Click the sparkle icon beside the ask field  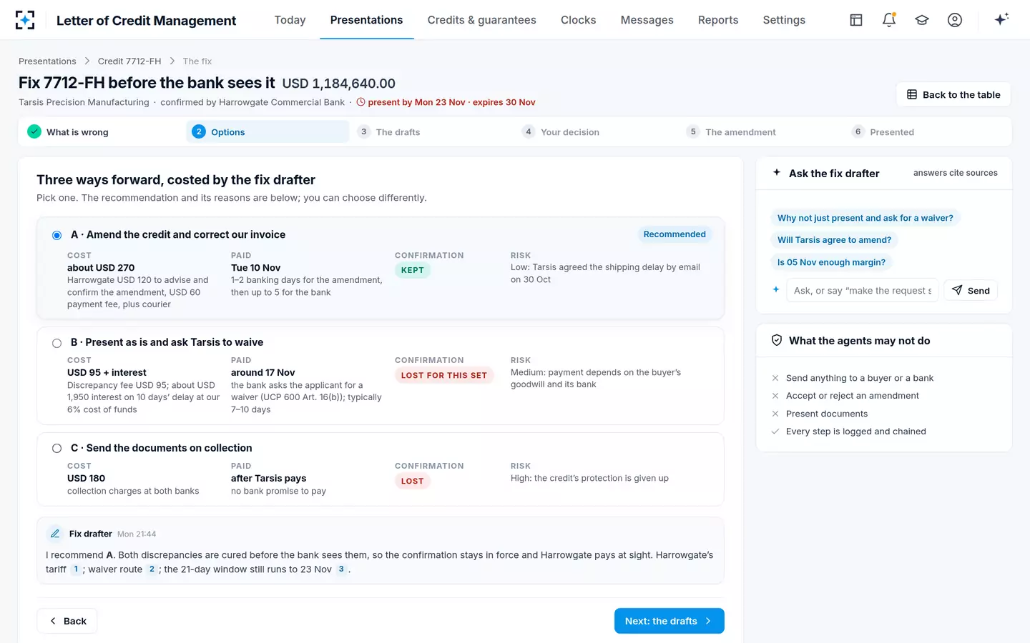(776, 289)
